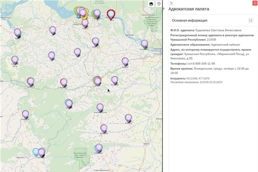Open the map layers switcher
258x172 pixels.
coord(151,4)
